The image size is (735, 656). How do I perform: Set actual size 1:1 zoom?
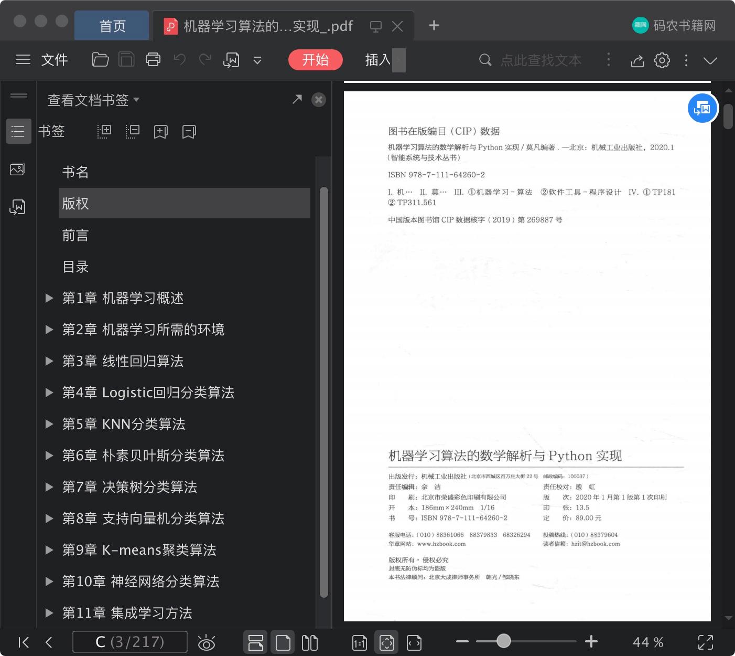click(360, 643)
